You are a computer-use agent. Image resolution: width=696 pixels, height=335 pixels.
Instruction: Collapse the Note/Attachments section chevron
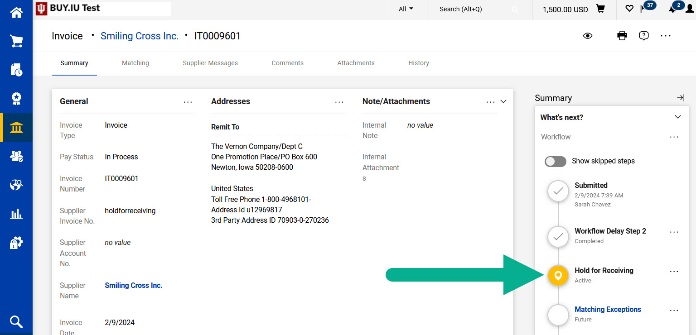(503, 101)
